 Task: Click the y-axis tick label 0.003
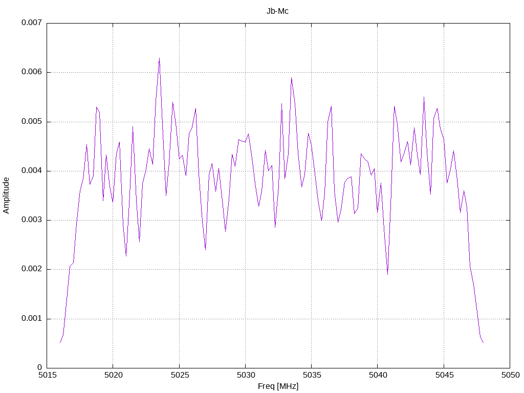[x=32, y=220]
